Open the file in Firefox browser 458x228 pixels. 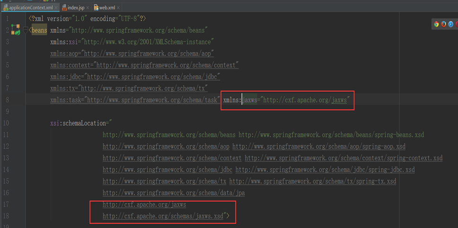(444, 24)
